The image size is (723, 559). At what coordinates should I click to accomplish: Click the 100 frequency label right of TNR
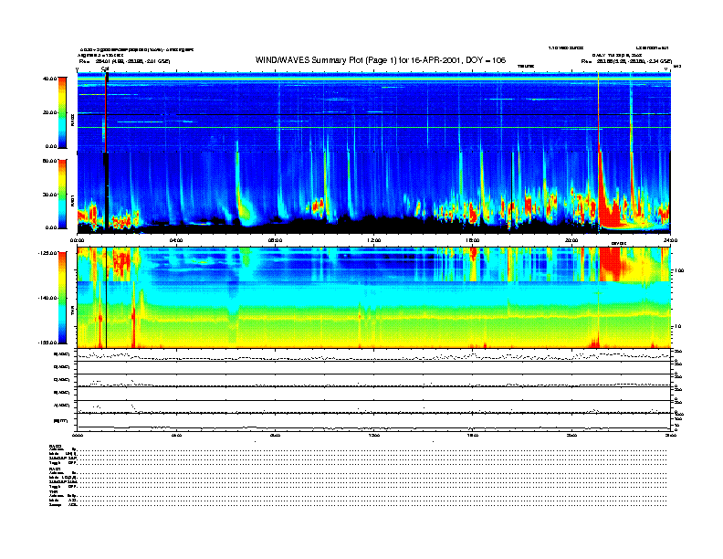pyautogui.click(x=679, y=270)
